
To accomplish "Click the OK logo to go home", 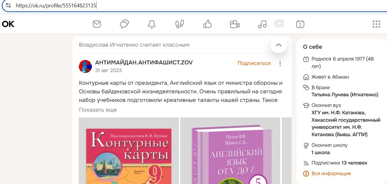I will point(8,24).
